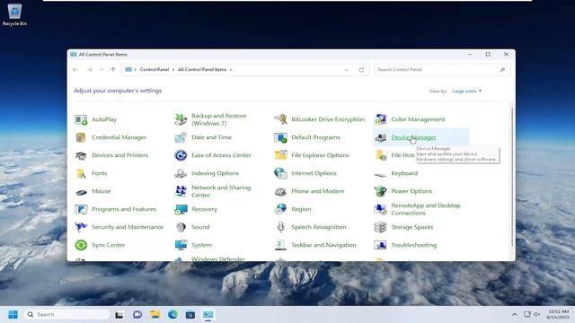575x323 pixels.
Task: Click Programs and Features icon
Action: tap(81, 209)
